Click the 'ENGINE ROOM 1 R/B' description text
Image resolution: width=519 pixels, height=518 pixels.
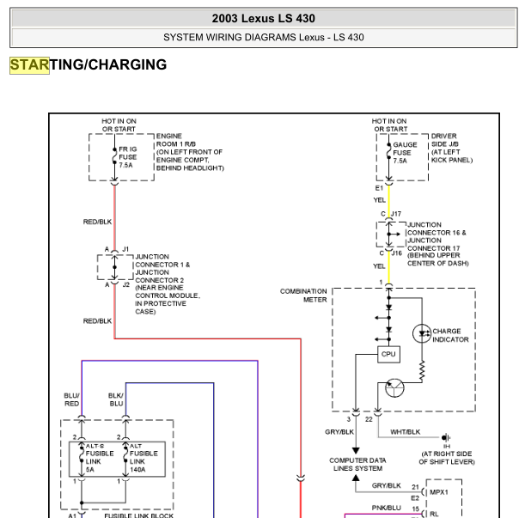(190, 152)
